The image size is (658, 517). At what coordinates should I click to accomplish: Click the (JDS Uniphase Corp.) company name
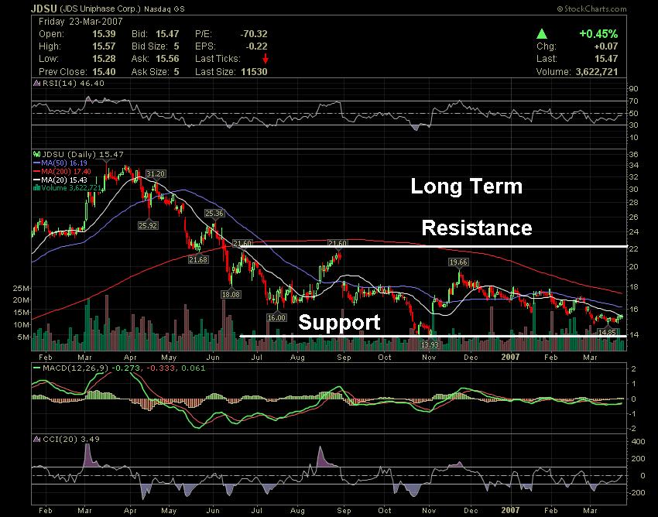click(100, 9)
